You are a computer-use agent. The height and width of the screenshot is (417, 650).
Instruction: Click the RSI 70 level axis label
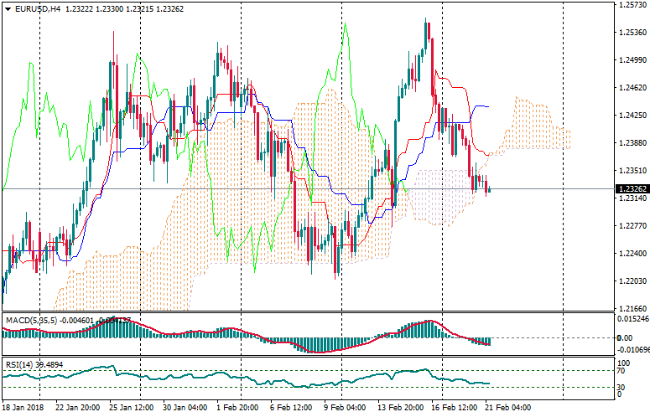click(622, 370)
